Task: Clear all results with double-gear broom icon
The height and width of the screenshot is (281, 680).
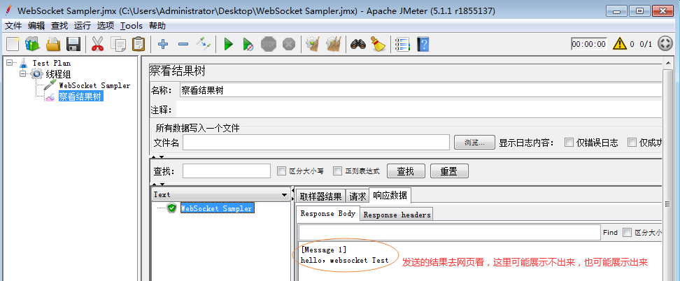Action: click(334, 44)
